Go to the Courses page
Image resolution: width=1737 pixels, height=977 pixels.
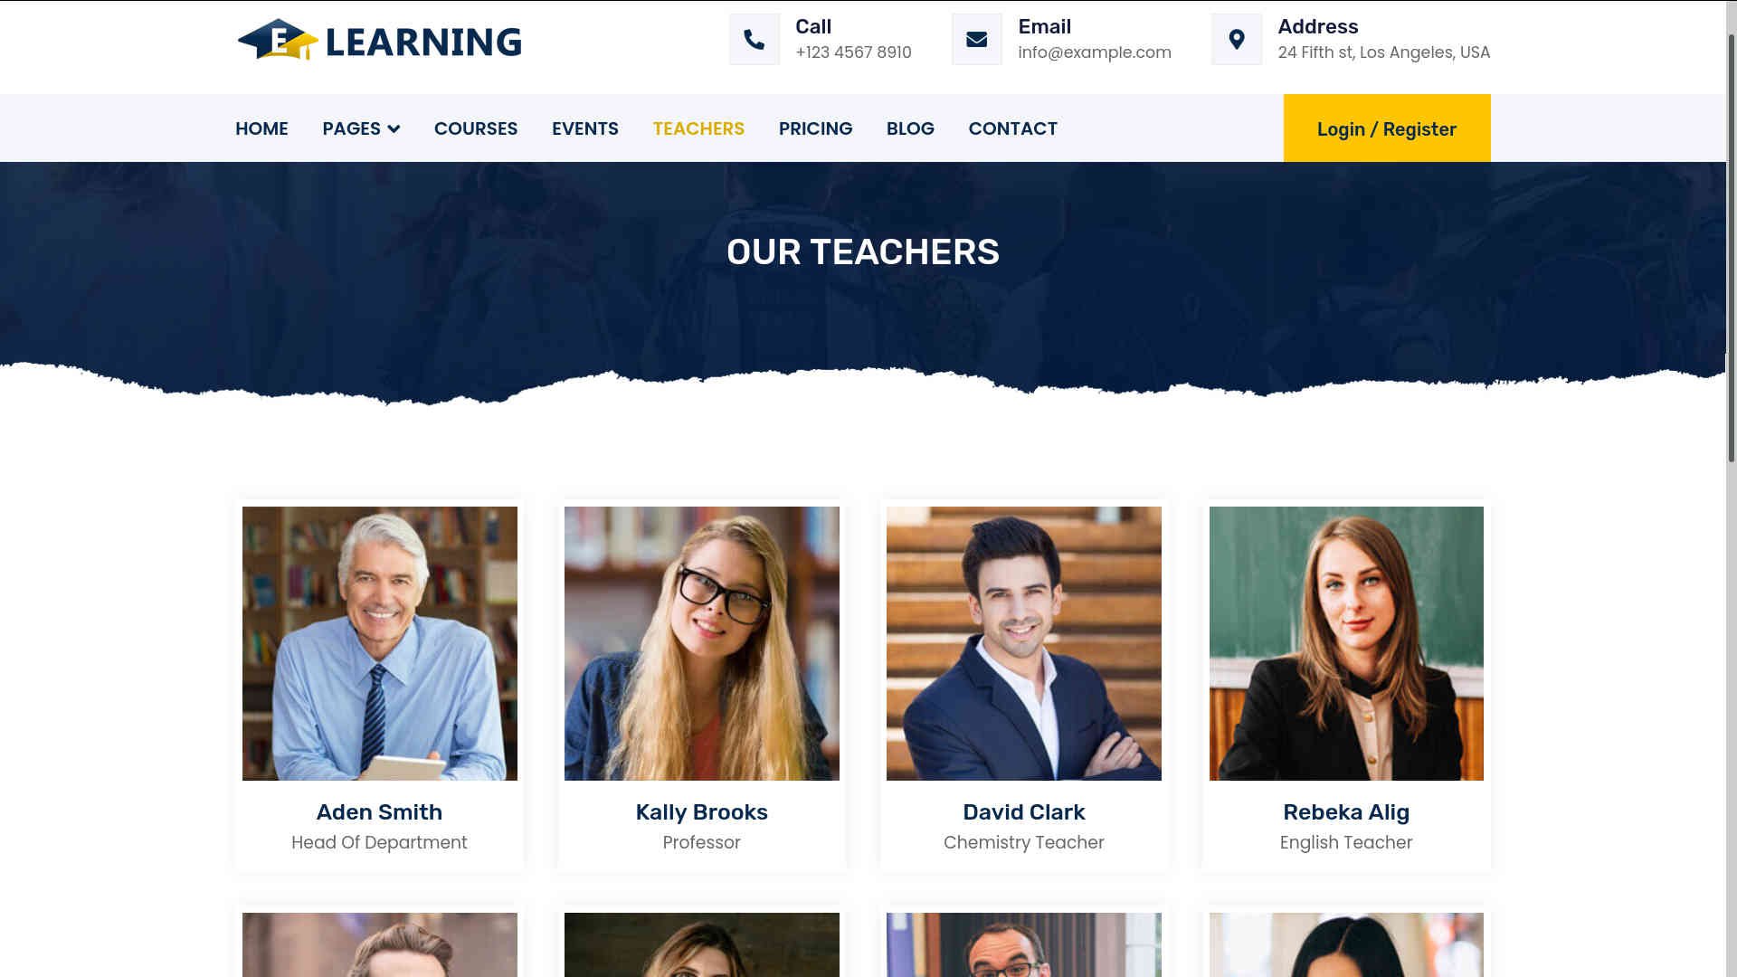coord(476,128)
